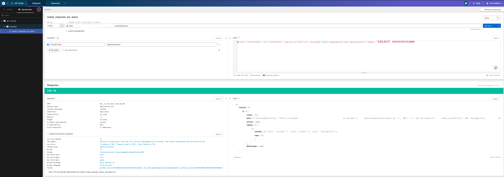The width and height of the screenshot is (504, 177).
Task: Click the left arrow beside response headers
Action: (x=226, y=99)
